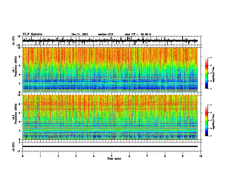This screenshot has height=175, width=226.
Task: Click time axis tick label "7"
Action: click(147, 156)
